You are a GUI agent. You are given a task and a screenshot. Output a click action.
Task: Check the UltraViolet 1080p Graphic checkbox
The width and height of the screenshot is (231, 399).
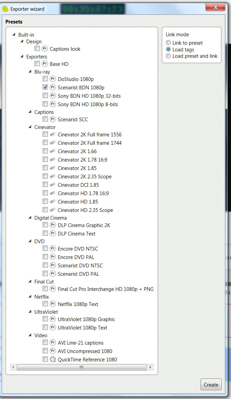[45, 319]
